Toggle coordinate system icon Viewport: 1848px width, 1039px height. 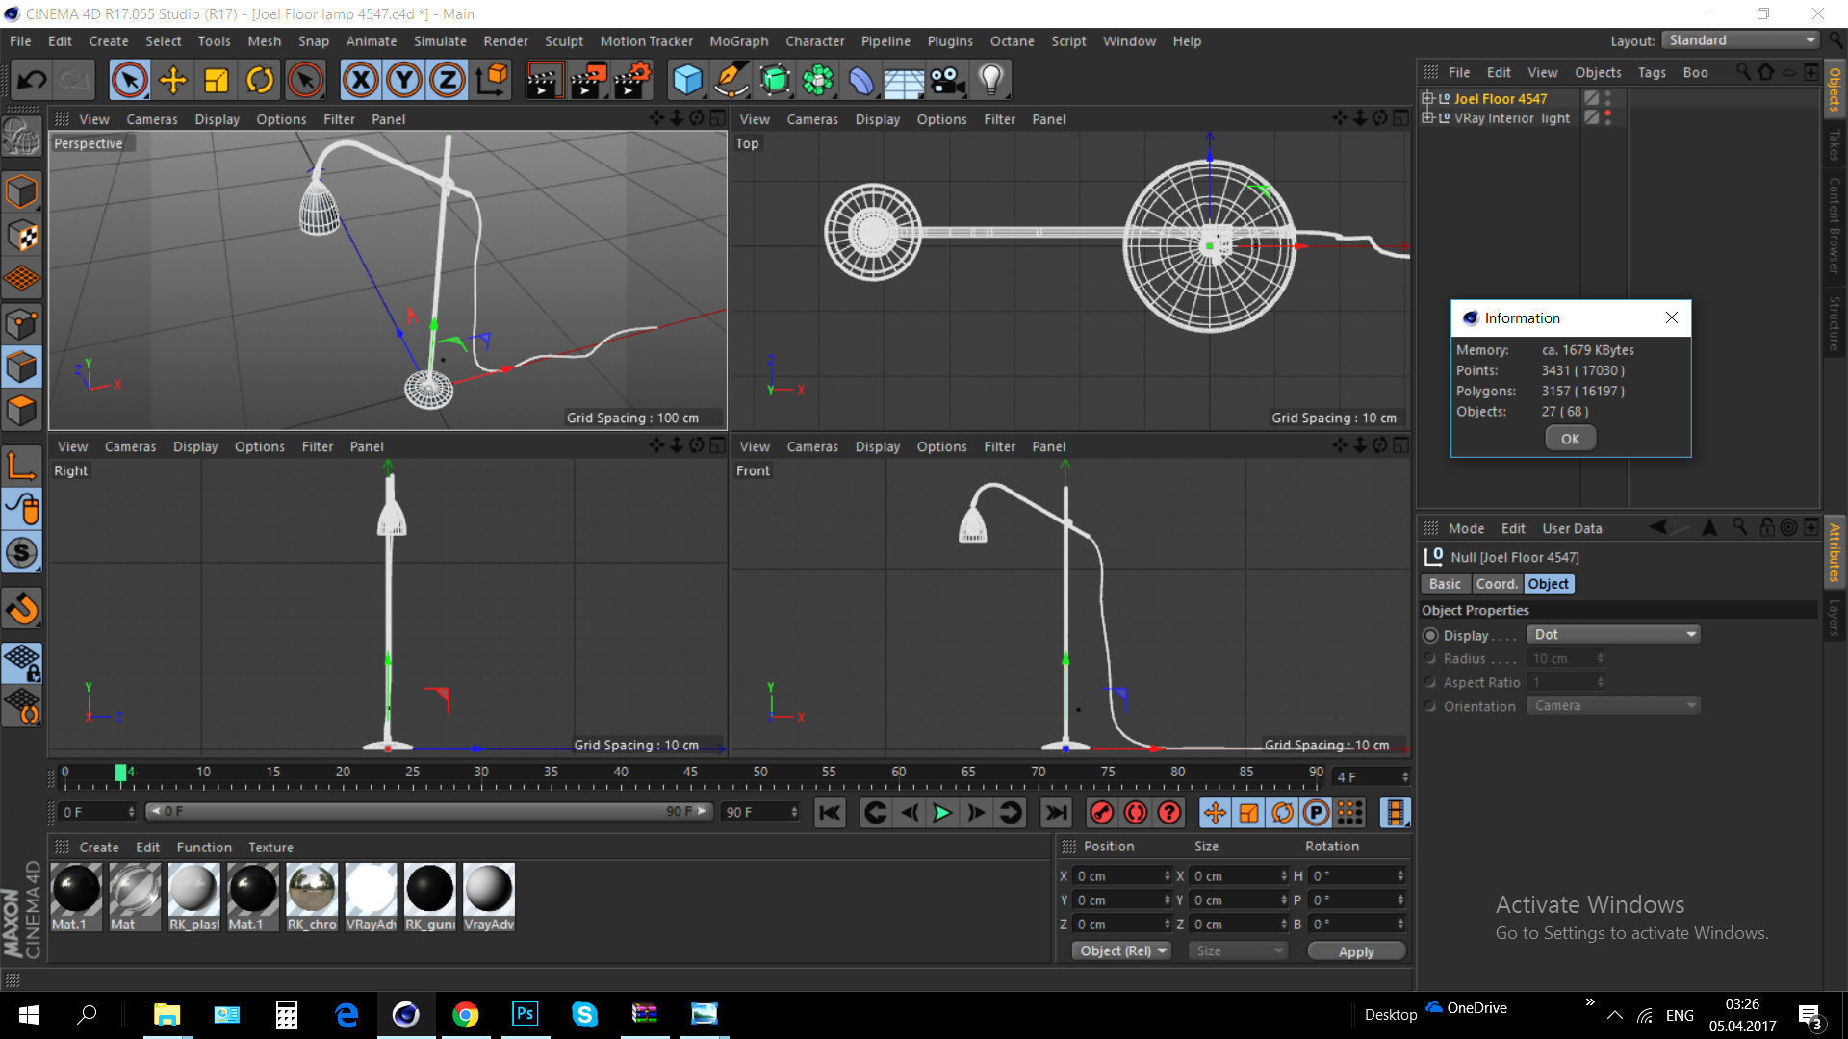coord(492,80)
